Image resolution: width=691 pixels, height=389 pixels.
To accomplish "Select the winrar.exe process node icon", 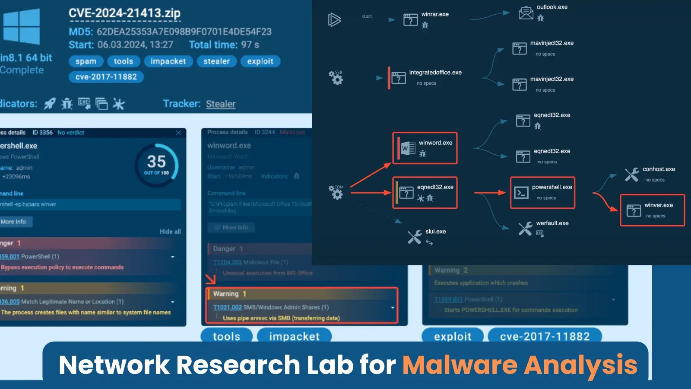I will 410,20.
